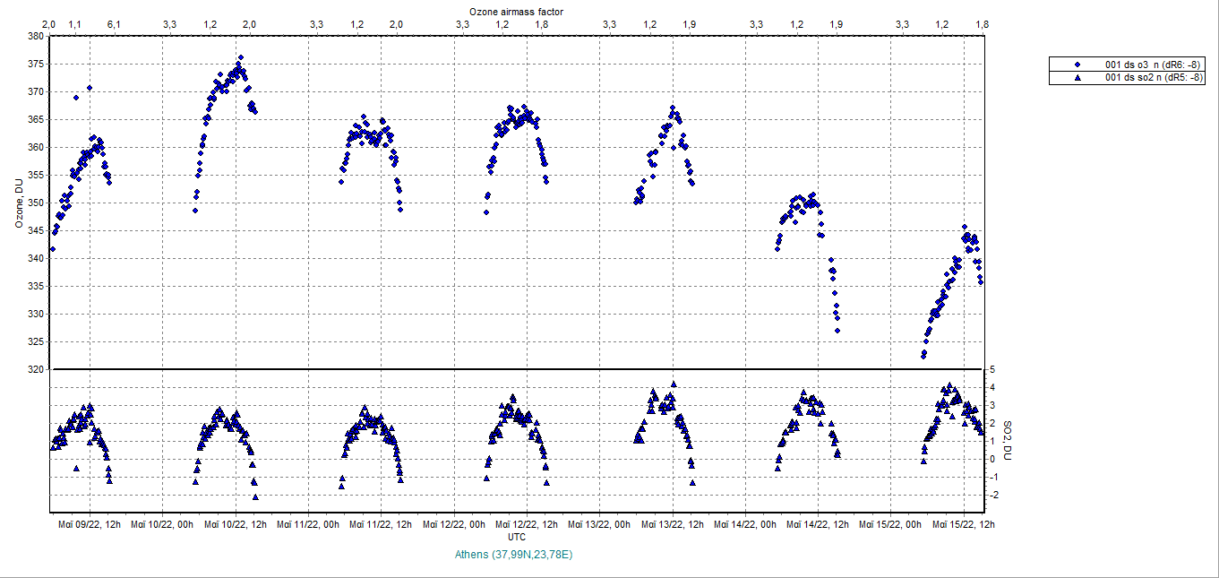Click the '6,1' airmass factor tick label

(x=113, y=24)
